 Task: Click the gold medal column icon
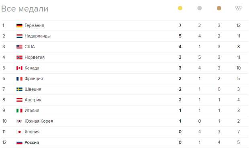[180, 8]
